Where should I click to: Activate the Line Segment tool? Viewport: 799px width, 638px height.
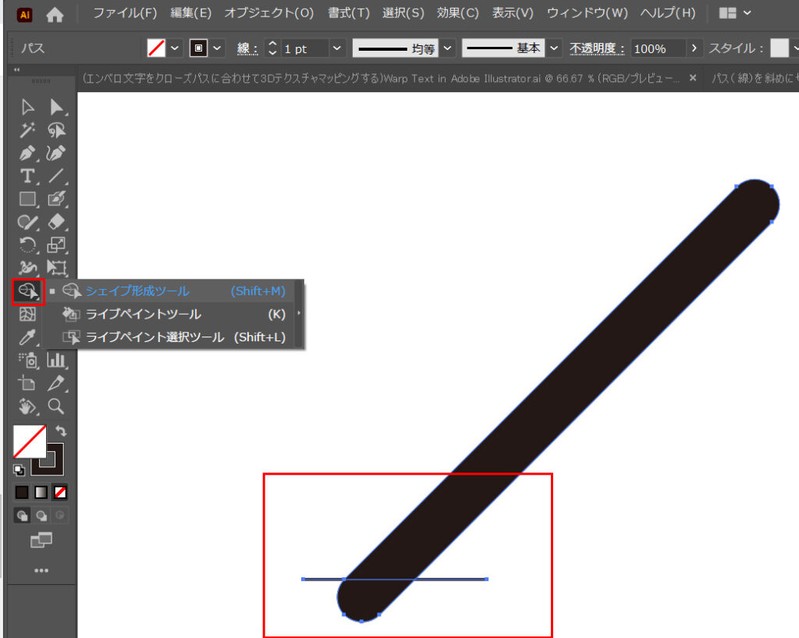pos(56,176)
